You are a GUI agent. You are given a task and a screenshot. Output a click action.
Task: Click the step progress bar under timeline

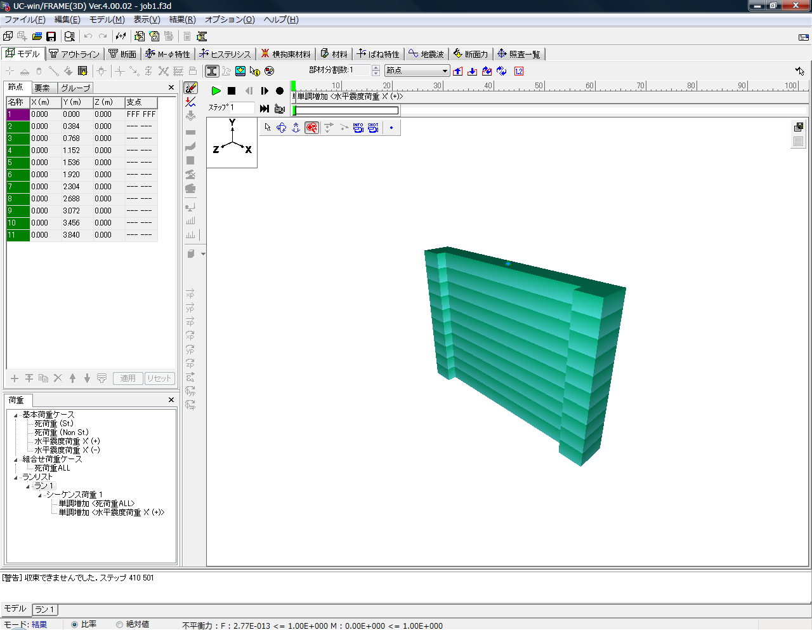(346, 111)
